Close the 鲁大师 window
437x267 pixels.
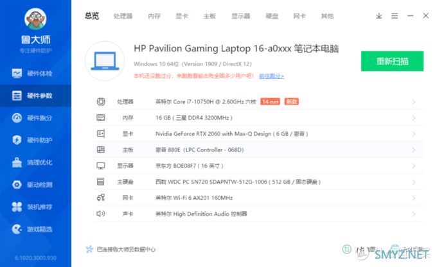pos(425,15)
